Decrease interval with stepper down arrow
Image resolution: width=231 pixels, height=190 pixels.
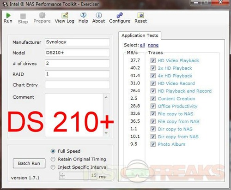(62, 177)
